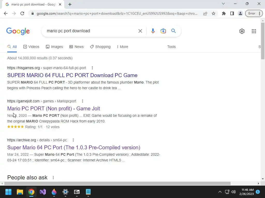Open the gear app in taskbar
Image resolution: width=265 pixels, height=198 pixels.
tap(65, 192)
